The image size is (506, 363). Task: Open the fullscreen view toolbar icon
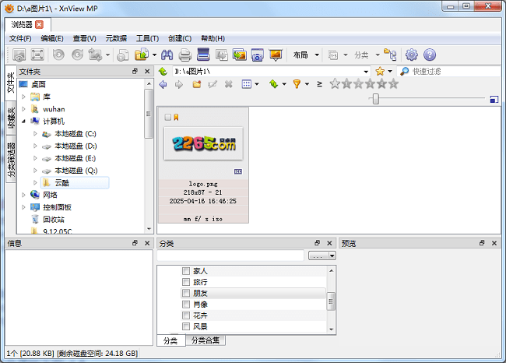[x=37, y=55]
